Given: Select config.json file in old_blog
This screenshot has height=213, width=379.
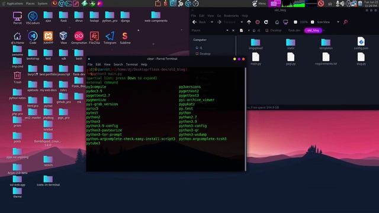Looking at the screenshot, I should coord(361,43).
